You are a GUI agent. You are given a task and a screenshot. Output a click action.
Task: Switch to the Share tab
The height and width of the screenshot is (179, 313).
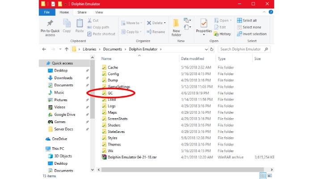pyautogui.click(x=82, y=12)
